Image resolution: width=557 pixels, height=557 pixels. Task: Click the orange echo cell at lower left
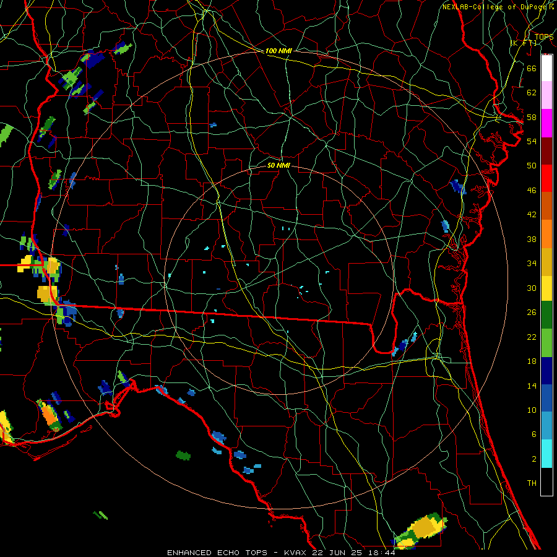click(x=50, y=416)
